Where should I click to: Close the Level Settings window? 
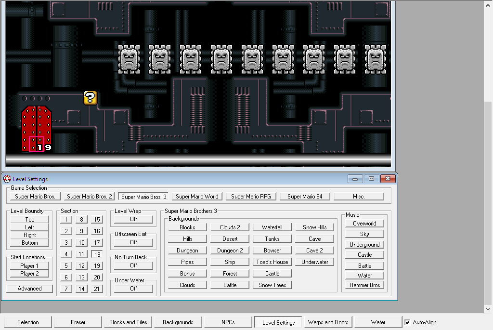pos(388,179)
